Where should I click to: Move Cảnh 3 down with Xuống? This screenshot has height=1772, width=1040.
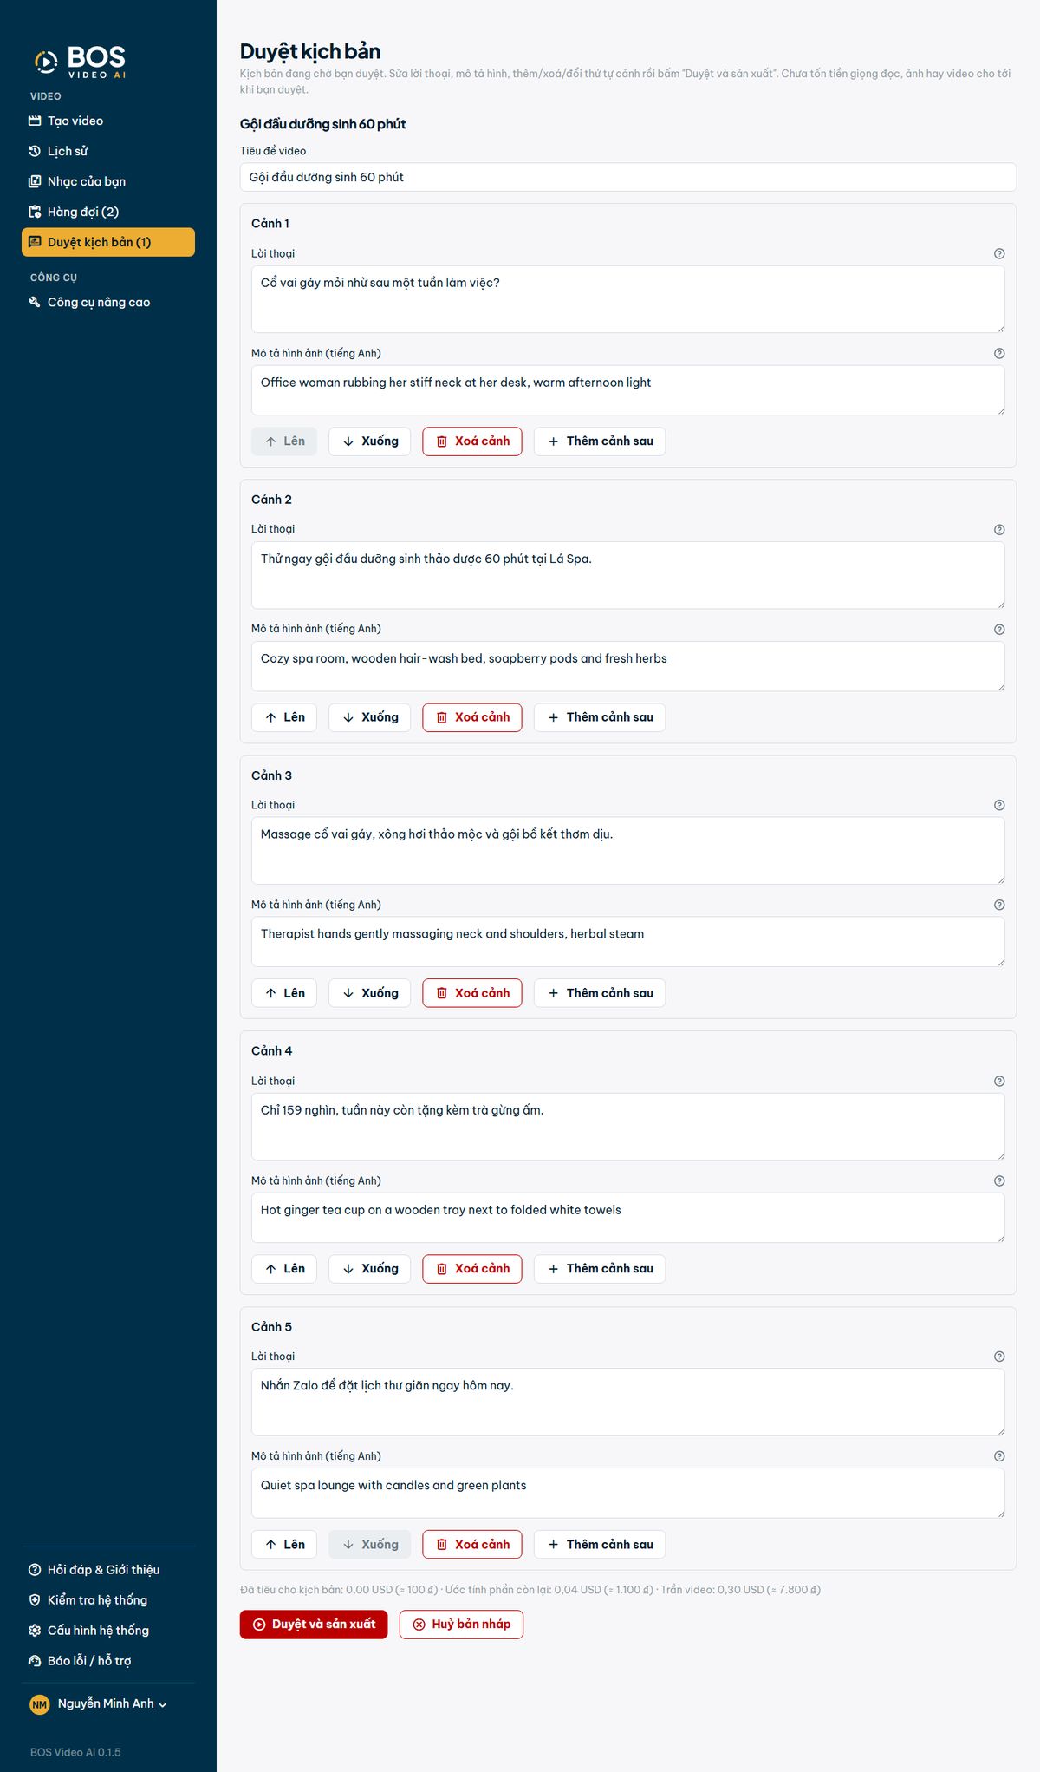click(369, 993)
